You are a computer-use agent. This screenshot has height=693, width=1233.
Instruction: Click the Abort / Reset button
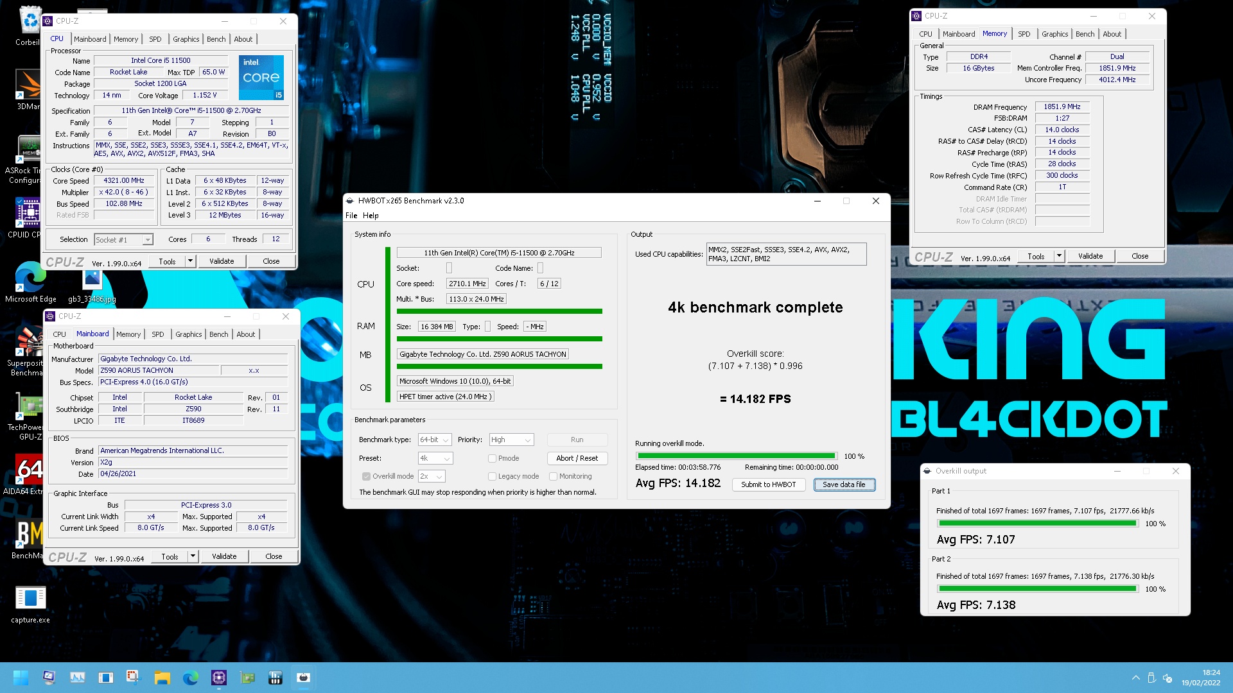(x=577, y=458)
